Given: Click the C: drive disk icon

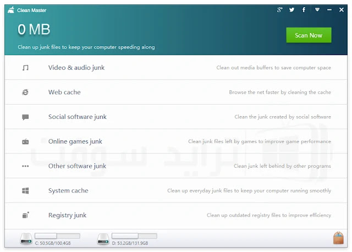Looking at the screenshot, I should tap(26, 239).
